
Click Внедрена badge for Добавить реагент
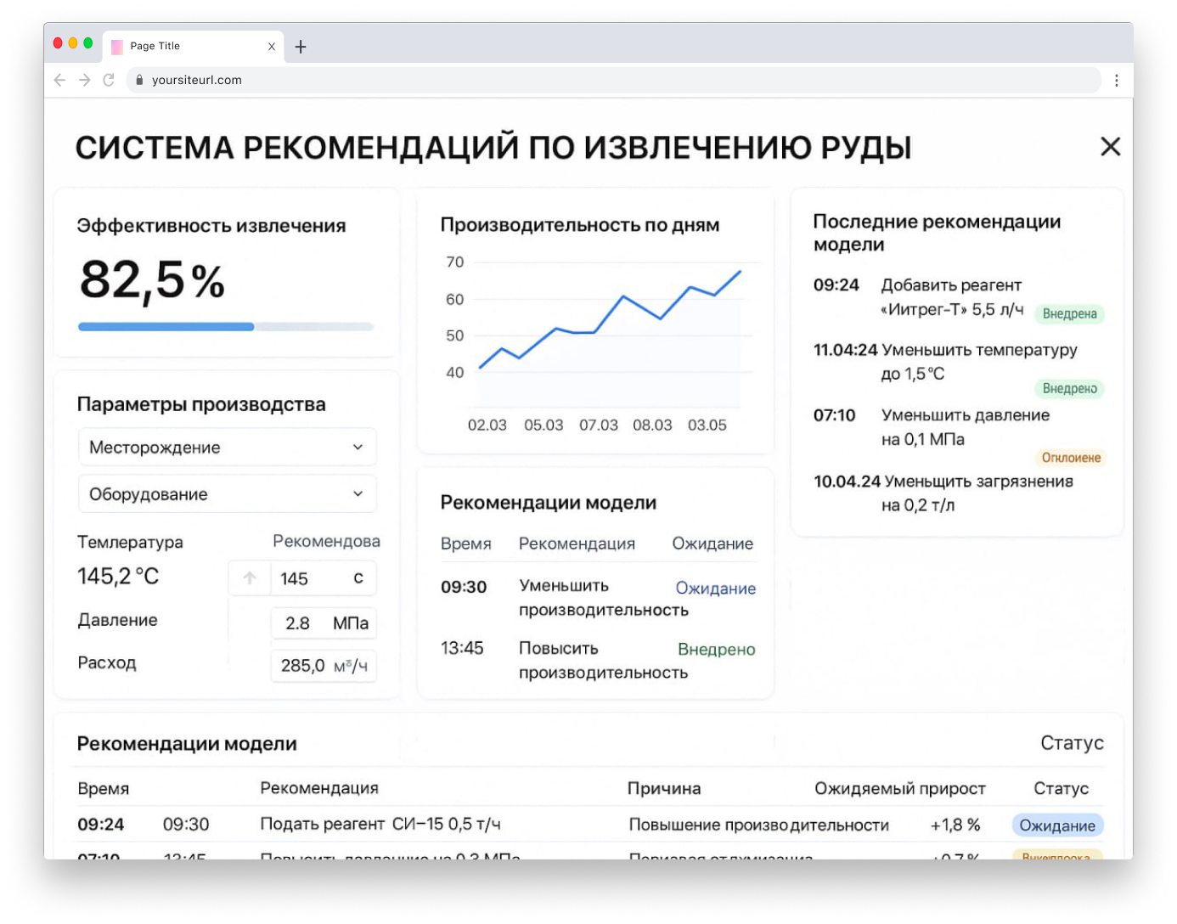(1069, 313)
